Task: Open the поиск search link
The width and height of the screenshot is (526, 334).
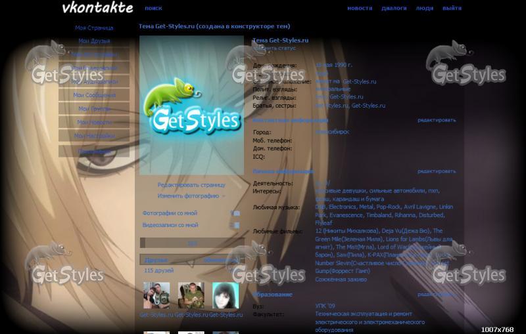Action: tap(153, 9)
